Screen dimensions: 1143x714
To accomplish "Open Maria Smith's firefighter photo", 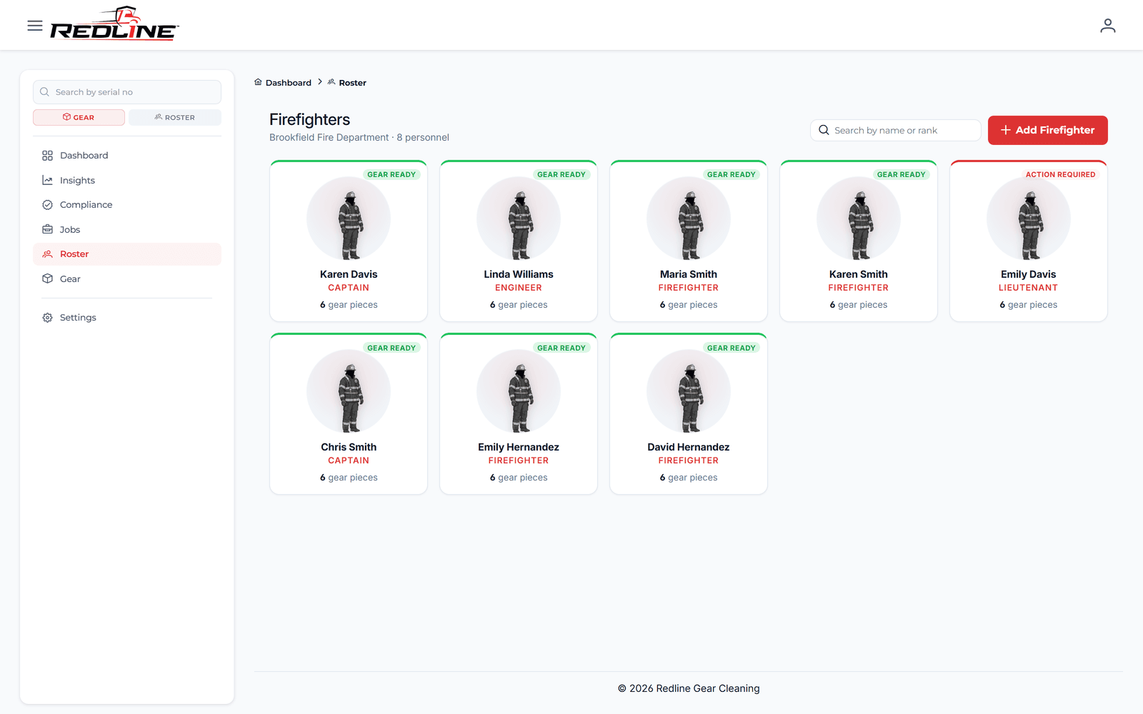I will 689,218.
